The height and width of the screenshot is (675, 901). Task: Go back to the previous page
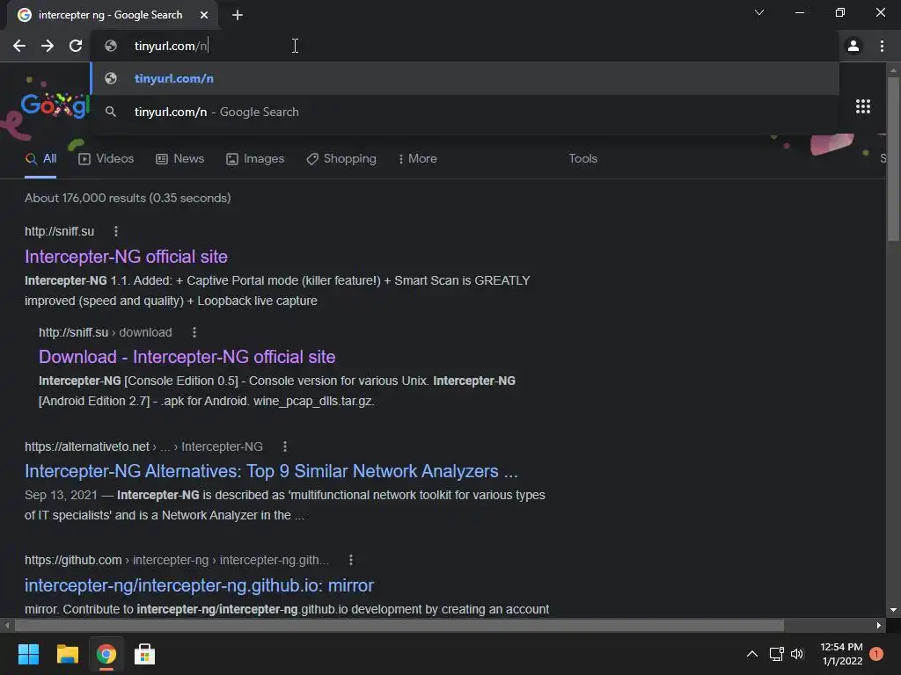click(19, 46)
